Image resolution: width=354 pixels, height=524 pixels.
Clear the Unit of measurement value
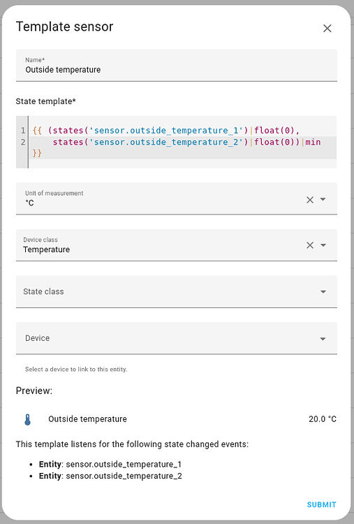pos(310,200)
